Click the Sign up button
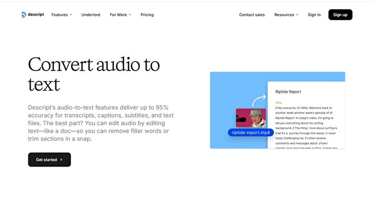The width and height of the screenshot is (373, 198). coord(340,15)
